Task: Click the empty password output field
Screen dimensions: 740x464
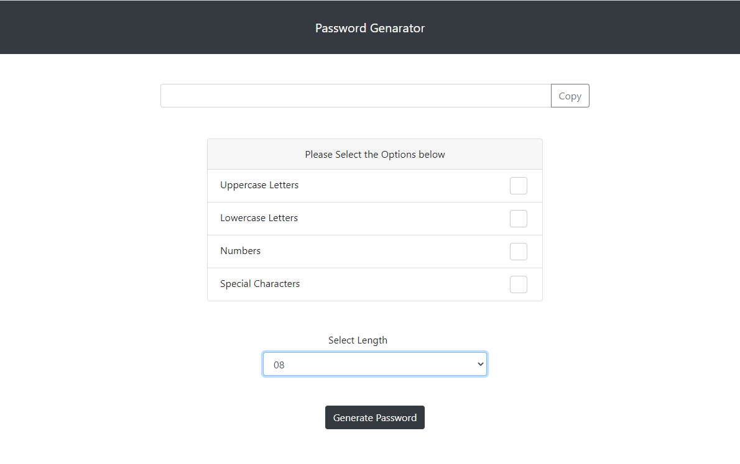Action: 355,96
